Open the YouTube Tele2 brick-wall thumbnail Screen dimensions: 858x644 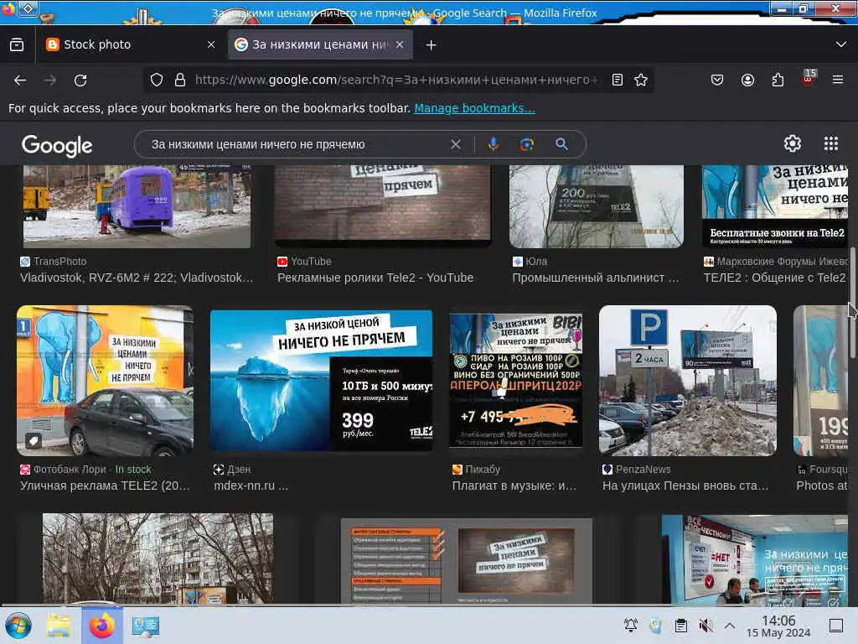coord(382,206)
